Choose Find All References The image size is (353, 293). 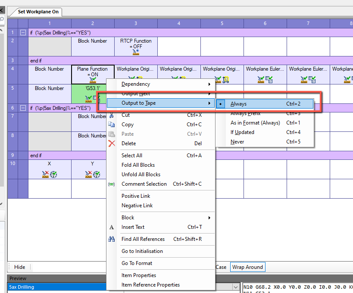click(x=161, y=239)
